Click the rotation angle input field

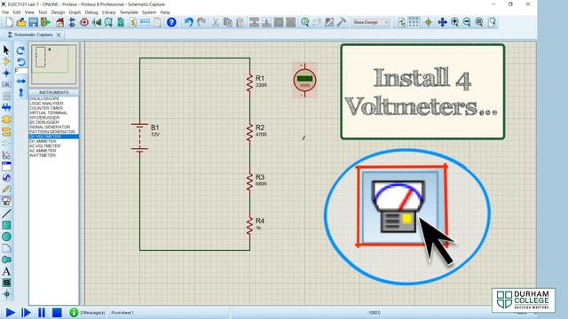pos(21,71)
